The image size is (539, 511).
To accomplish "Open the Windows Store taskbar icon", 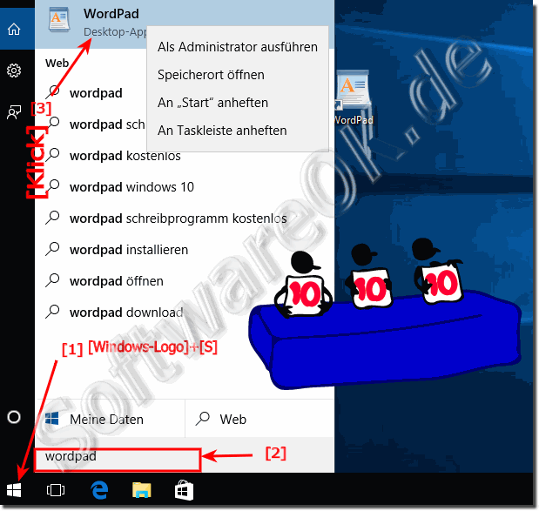I will point(184,490).
